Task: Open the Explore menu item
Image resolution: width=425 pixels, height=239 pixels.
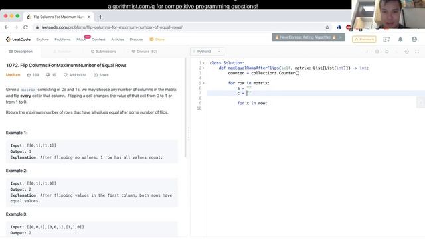Action: coord(42,39)
